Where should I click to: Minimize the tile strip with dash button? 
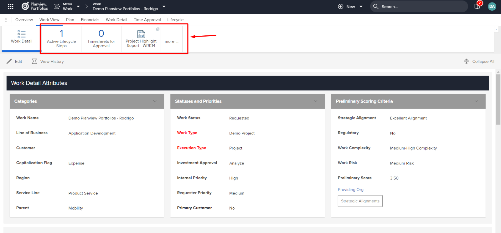(x=496, y=29)
